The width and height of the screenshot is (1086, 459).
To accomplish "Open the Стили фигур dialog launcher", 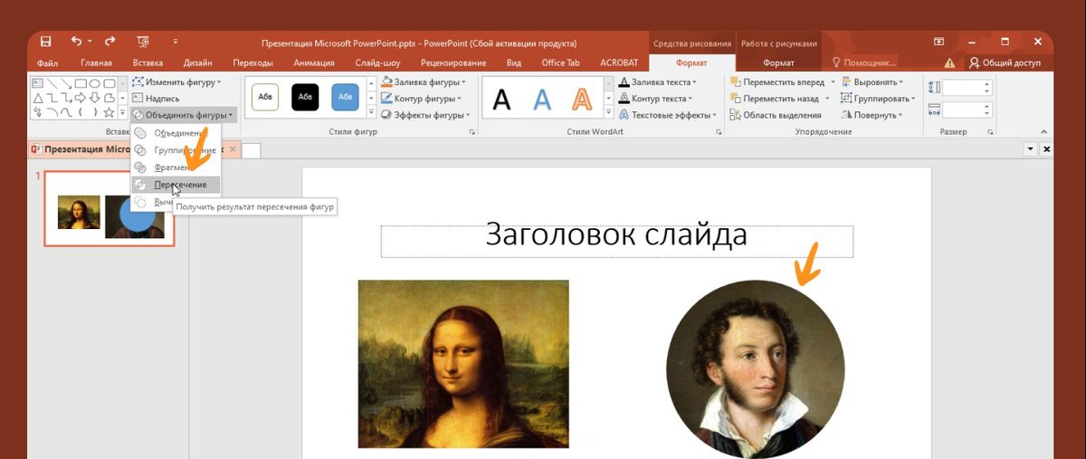I will pos(472,132).
